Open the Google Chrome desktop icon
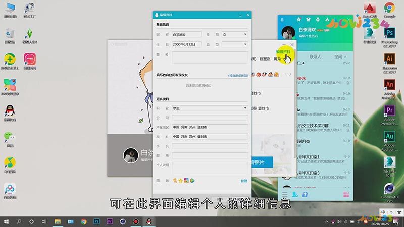Screen dimensions: 404x227 pyautogui.click(x=389, y=10)
